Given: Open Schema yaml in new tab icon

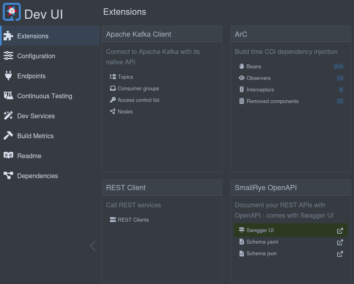Looking at the screenshot, I should point(340,242).
